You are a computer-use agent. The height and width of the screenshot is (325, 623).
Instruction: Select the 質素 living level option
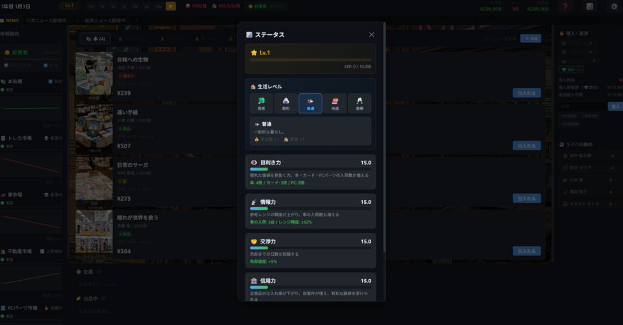(x=261, y=104)
